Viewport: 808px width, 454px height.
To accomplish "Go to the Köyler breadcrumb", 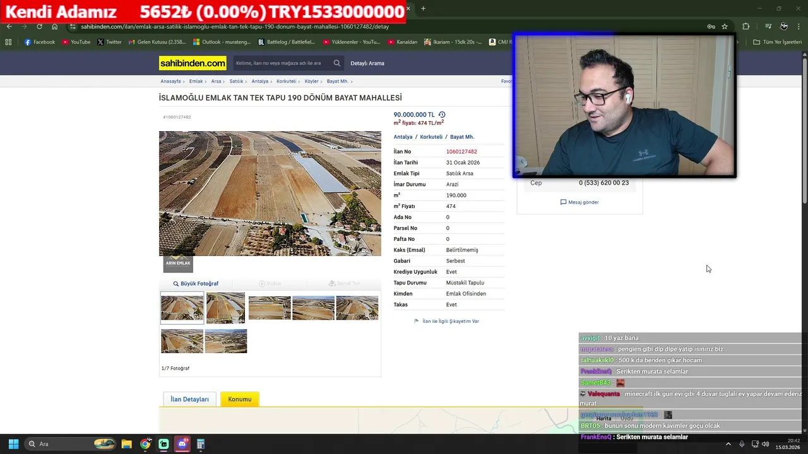I will pyautogui.click(x=311, y=81).
